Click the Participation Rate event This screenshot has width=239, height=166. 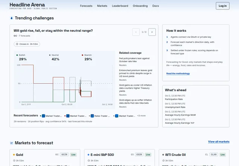click(174, 99)
